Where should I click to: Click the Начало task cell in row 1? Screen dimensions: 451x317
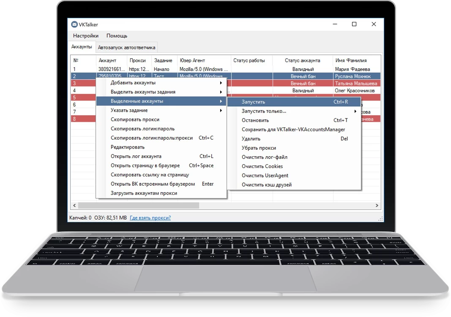coord(161,69)
